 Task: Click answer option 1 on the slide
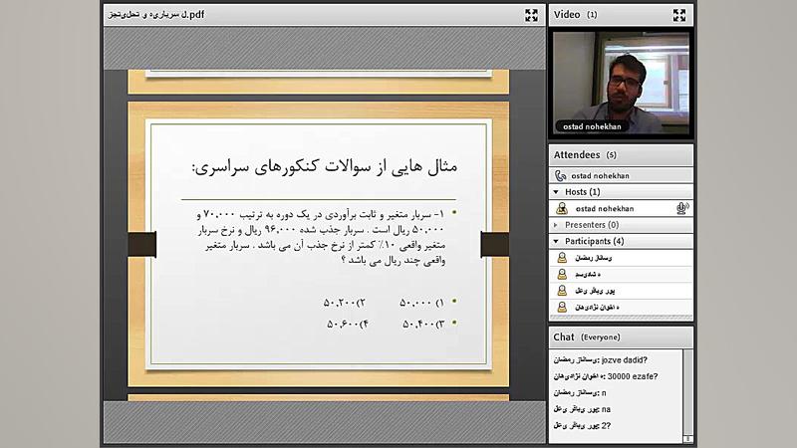point(421,303)
